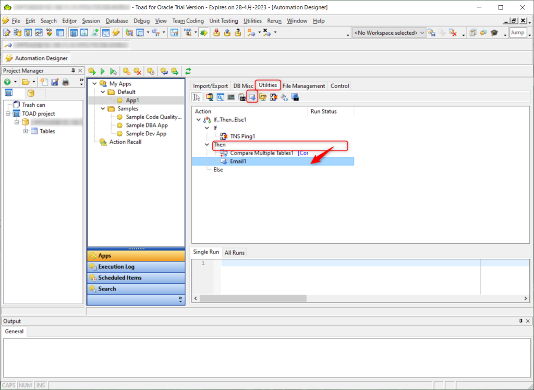The height and width of the screenshot is (390, 534).
Task: Click the Rollback database icon with blue arrow
Action: pos(227,33)
